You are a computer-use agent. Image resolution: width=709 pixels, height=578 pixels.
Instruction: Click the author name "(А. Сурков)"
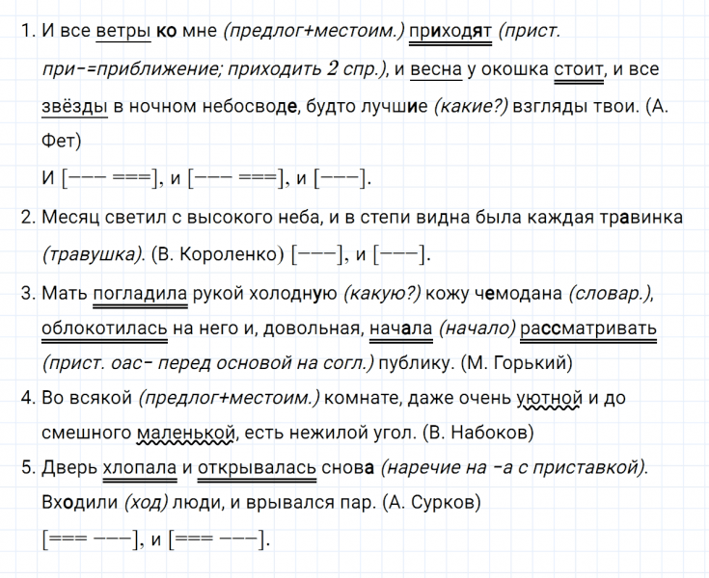click(431, 504)
